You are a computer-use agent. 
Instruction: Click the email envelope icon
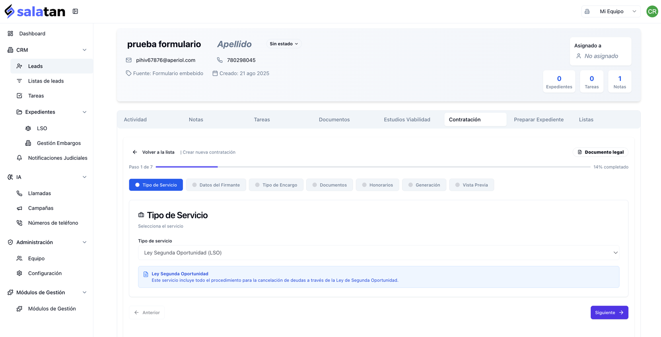coord(128,60)
